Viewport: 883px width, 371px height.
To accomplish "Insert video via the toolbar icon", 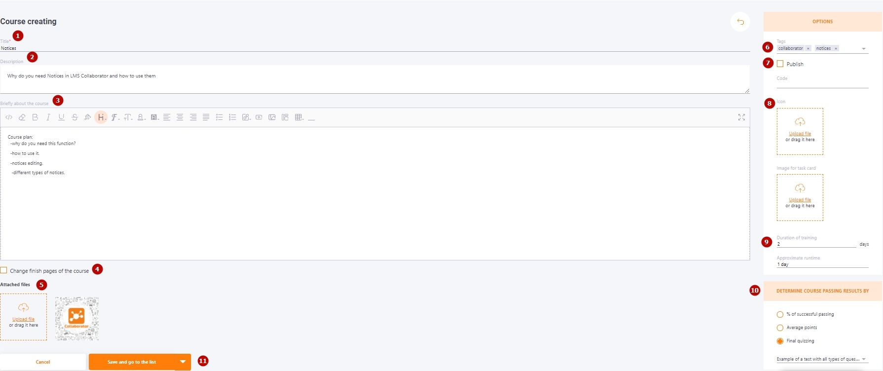I will pyautogui.click(x=259, y=117).
